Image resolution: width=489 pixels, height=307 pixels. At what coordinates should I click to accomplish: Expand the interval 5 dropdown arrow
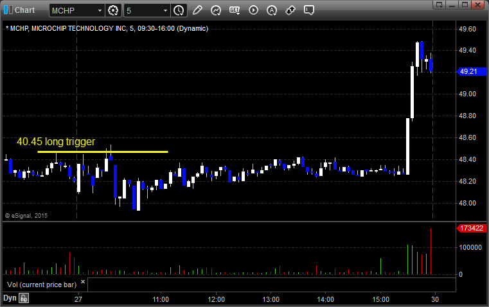(165, 10)
